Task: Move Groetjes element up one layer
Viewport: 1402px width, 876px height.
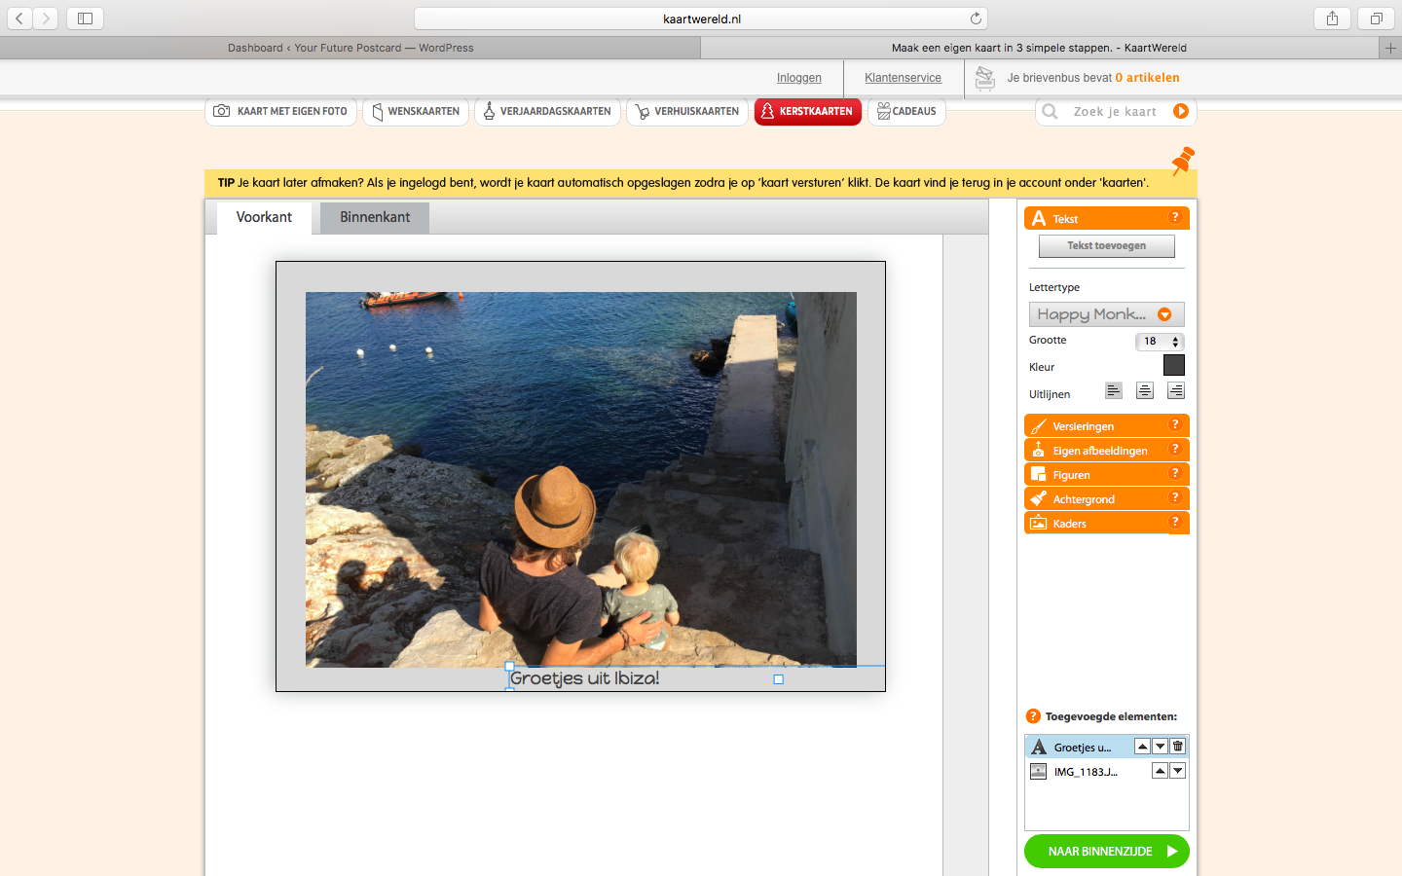Action: pos(1143,747)
